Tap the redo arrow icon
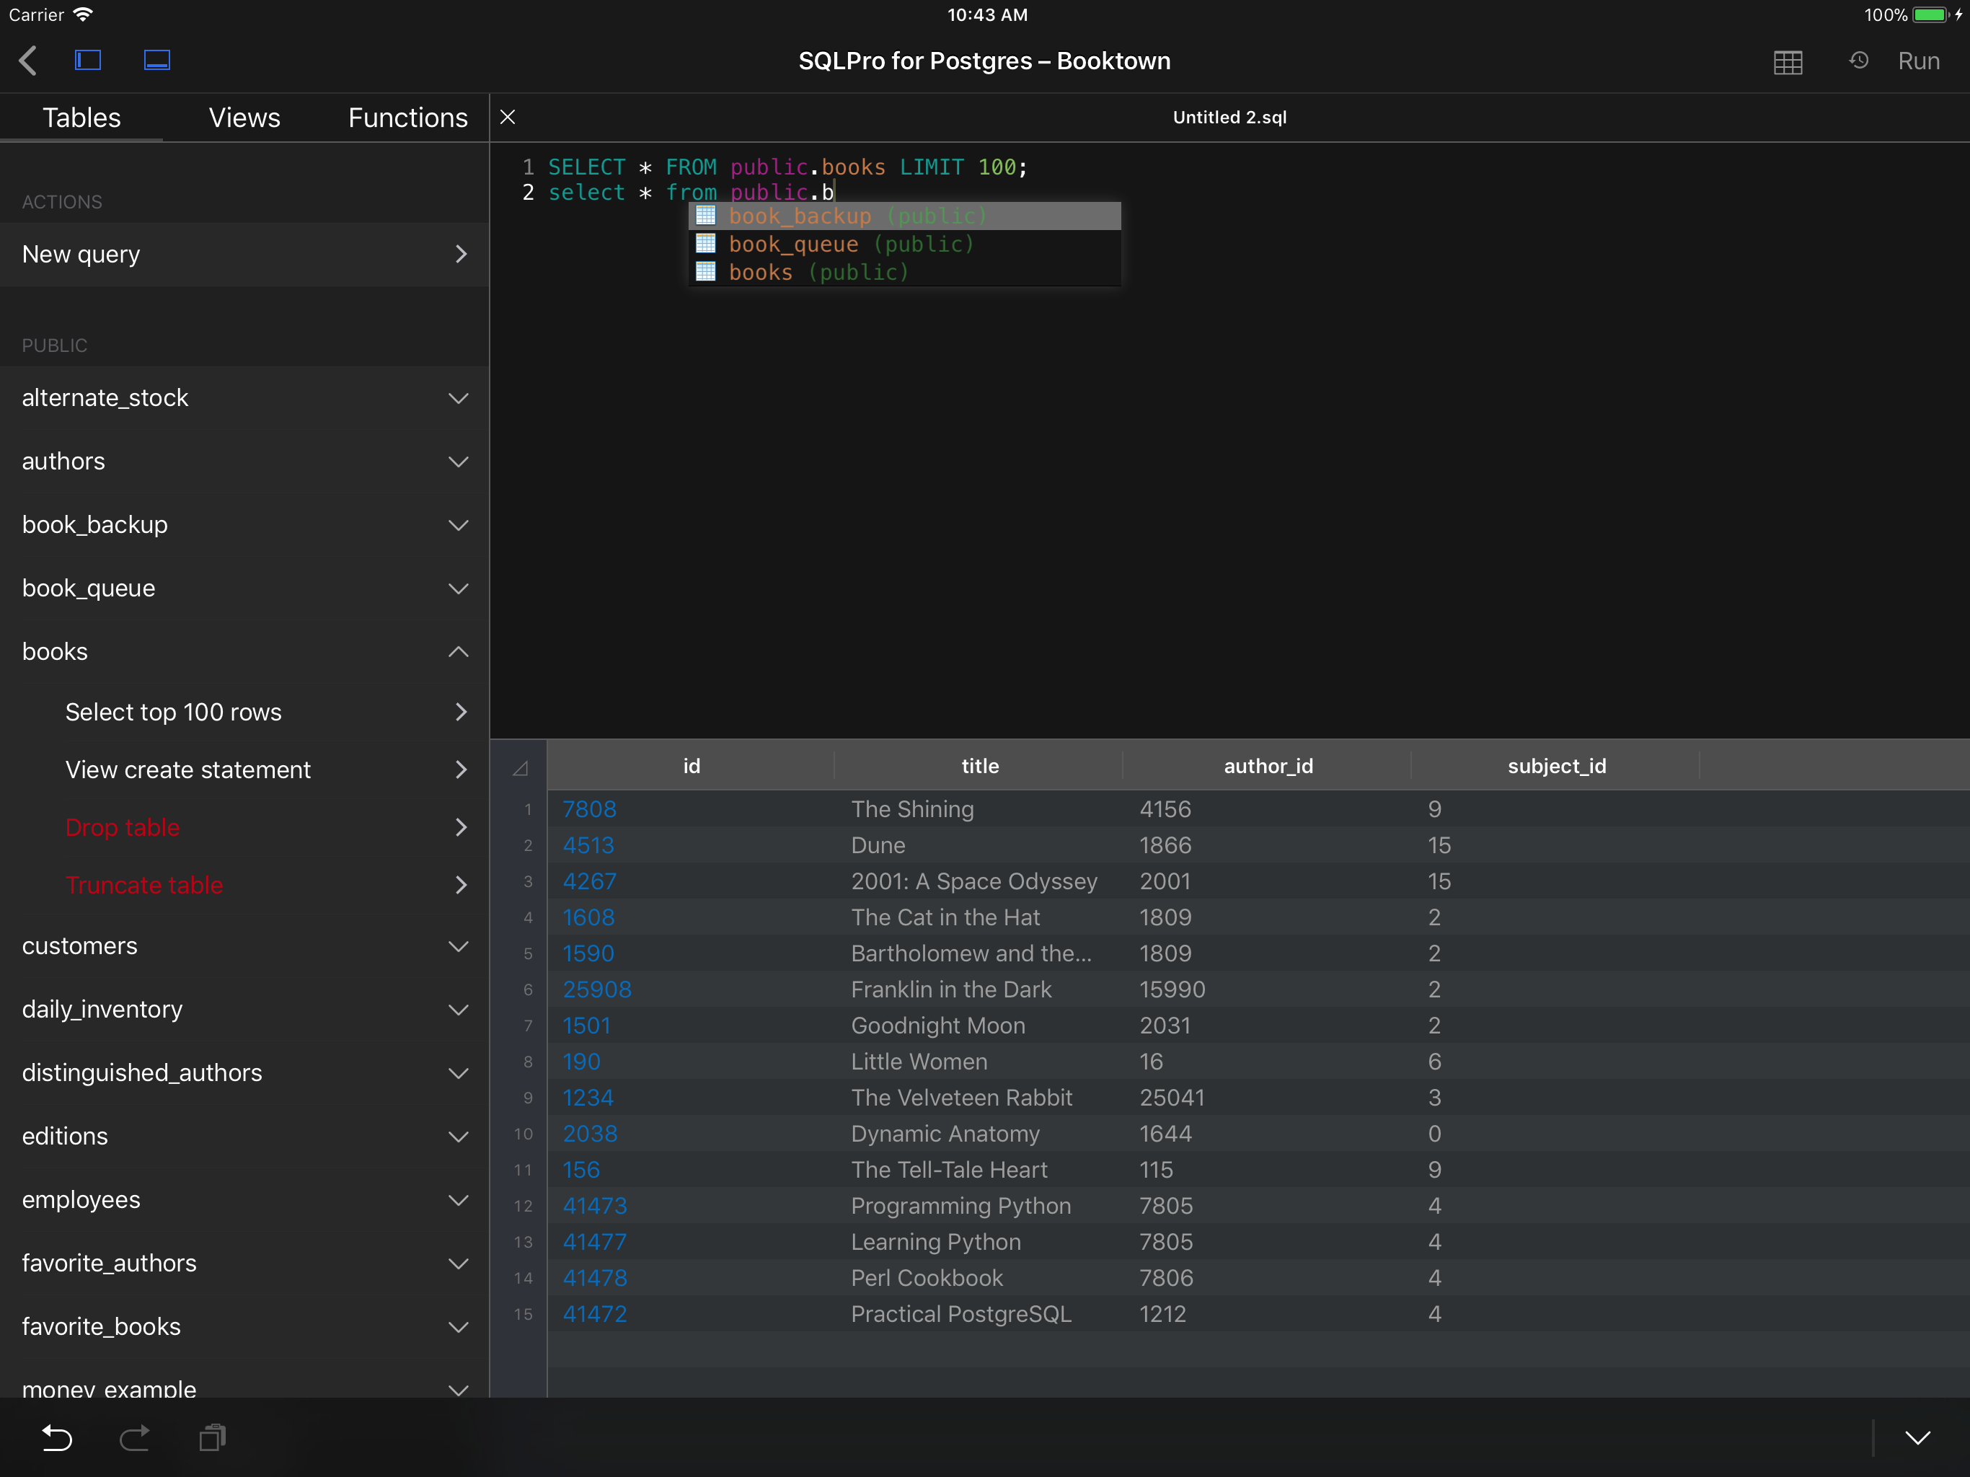This screenshot has width=1970, height=1477. (134, 1438)
